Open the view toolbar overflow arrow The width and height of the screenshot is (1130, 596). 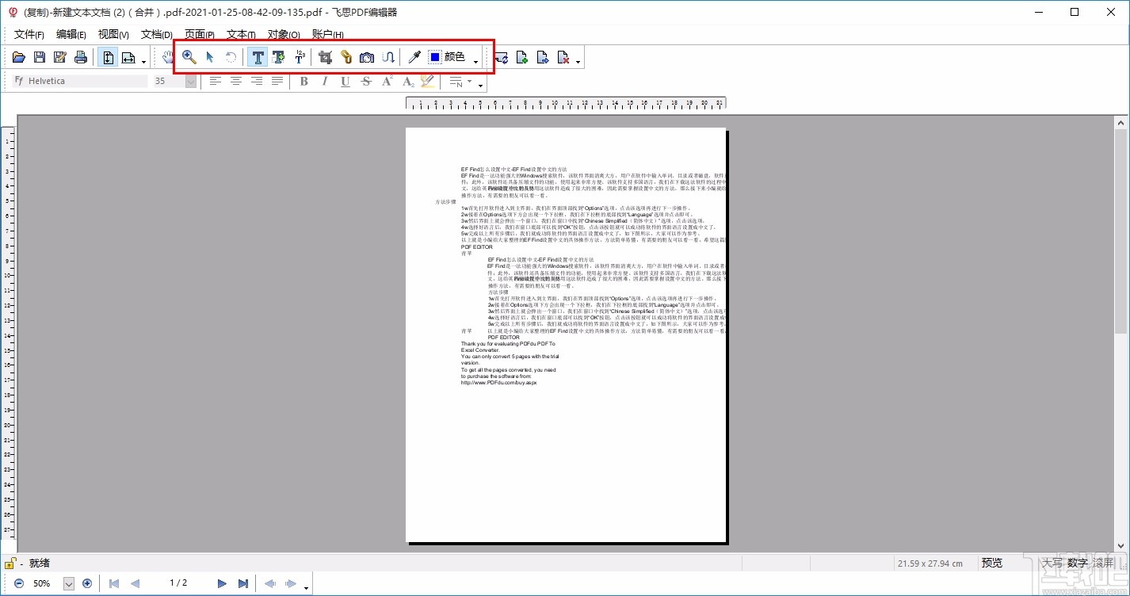(143, 61)
